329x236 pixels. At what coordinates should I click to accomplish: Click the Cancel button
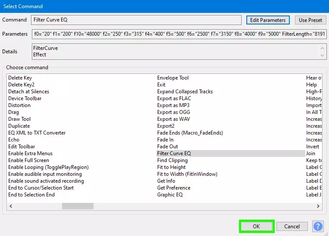(x=292, y=227)
